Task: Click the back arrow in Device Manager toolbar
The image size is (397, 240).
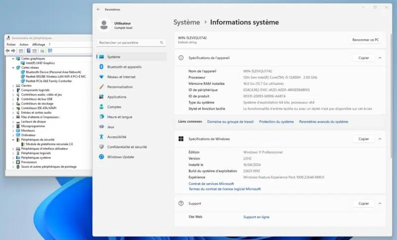Action: (x=8, y=51)
